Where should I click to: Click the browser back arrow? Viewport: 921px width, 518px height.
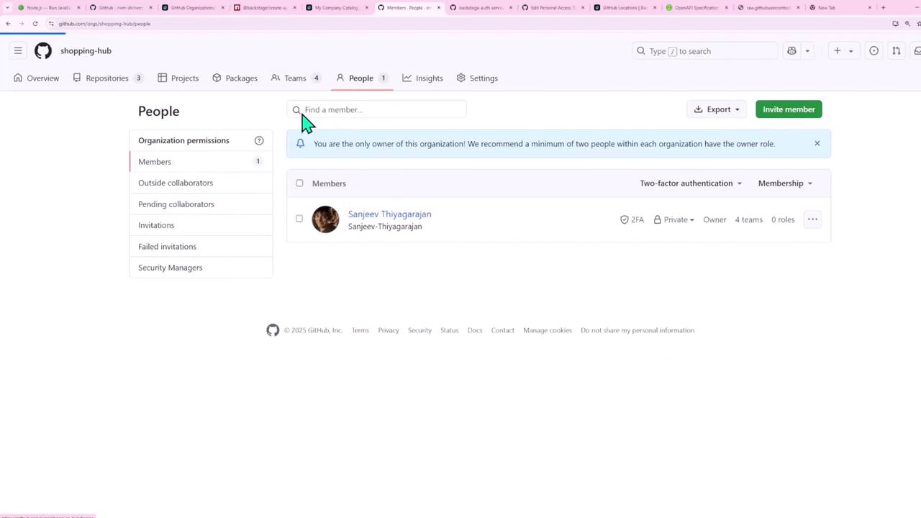click(8, 23)
